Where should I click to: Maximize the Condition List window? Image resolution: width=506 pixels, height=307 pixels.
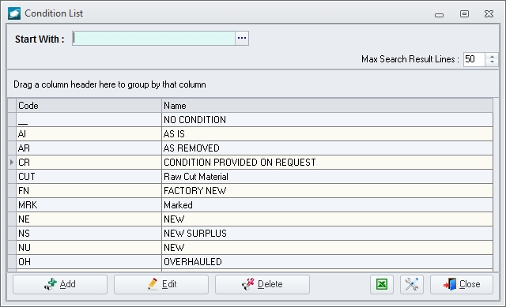464,14
